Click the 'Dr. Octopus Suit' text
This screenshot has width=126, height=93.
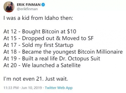(x=80, y=58)
